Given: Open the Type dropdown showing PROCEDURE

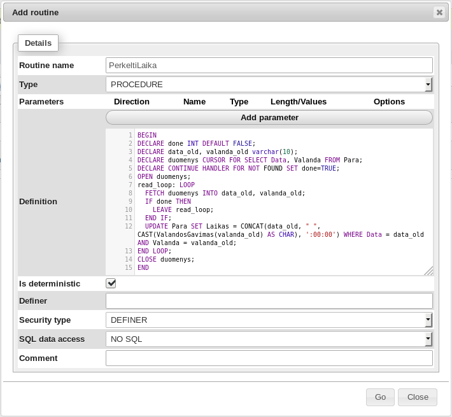Looking at the screenshot, I should [x=269, y=84].
